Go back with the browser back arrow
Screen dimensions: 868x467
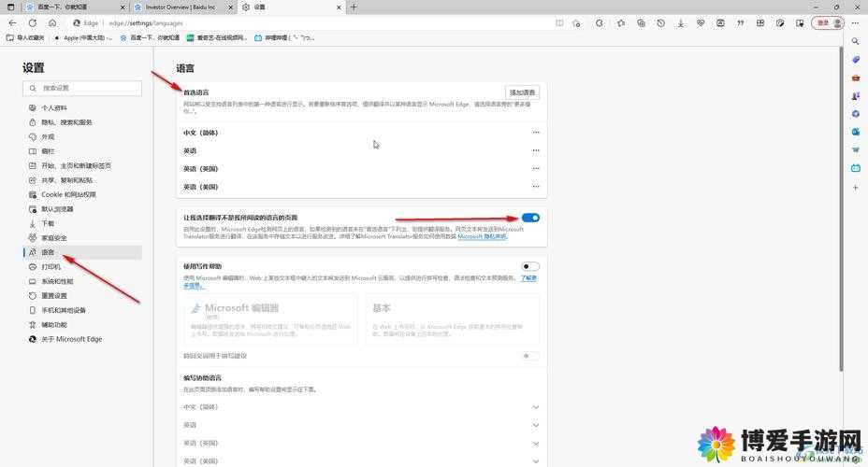point(13,23)
